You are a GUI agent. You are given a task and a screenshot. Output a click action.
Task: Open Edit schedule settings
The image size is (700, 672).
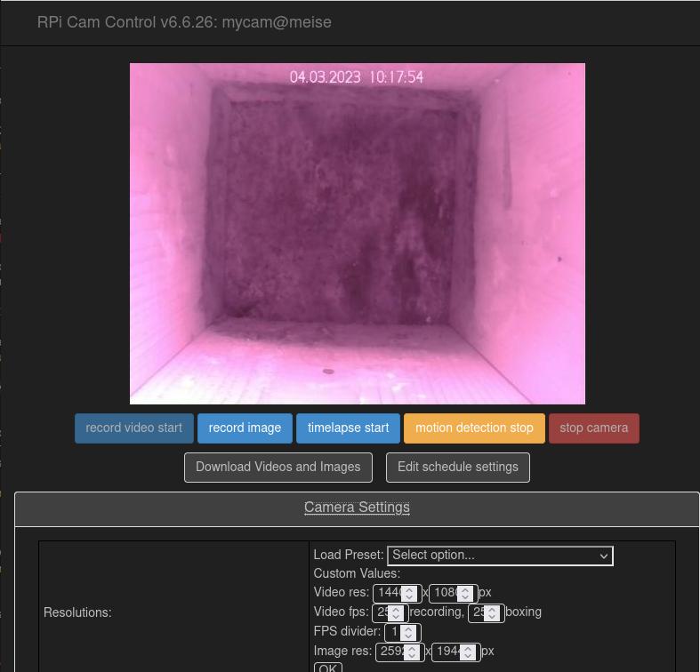tap(457, 468)
